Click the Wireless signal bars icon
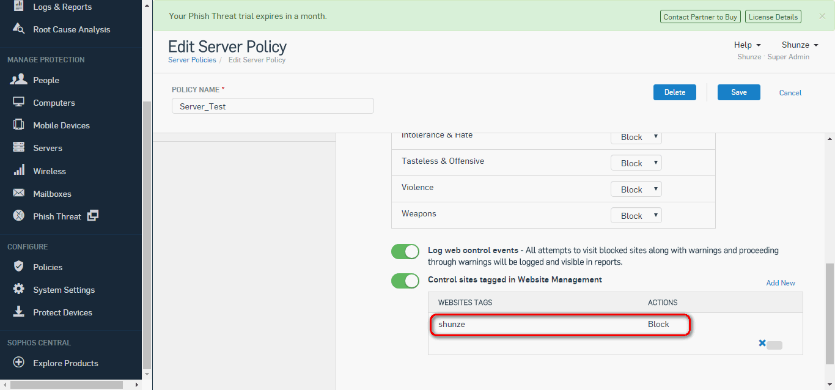 [x=19, y=171]
